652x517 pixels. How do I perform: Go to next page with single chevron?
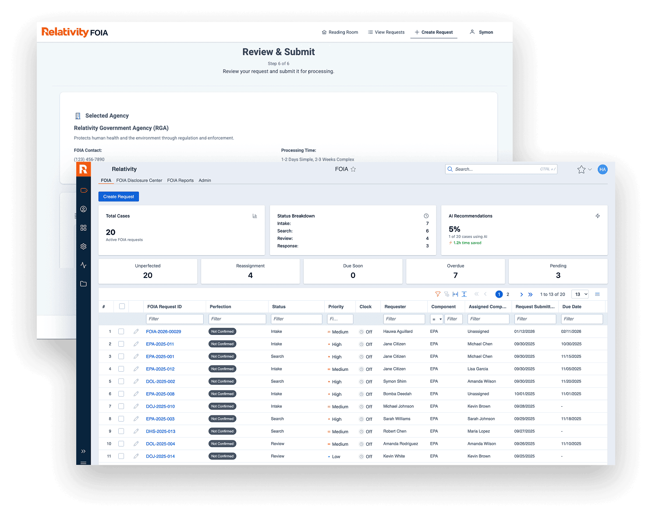tap(521, 295)
